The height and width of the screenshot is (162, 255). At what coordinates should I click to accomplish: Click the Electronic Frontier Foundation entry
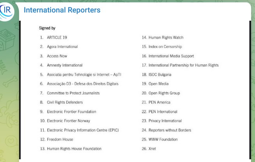[x=71, y=112]
